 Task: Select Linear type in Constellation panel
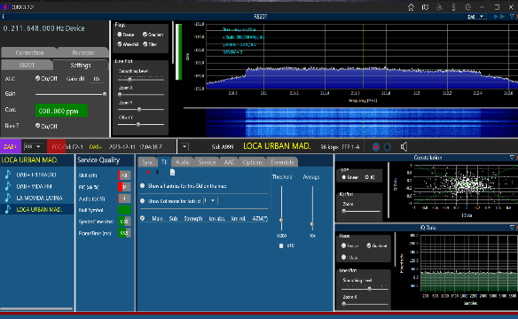[x=343, y=177]
